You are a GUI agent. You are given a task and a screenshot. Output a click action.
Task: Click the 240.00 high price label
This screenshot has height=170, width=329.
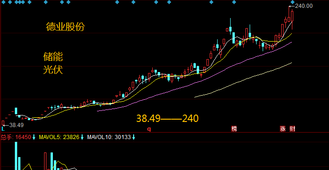[303, 6]
